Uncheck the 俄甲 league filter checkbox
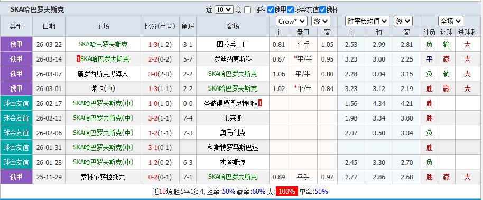The width and height of the screenshot is (483, 200). pyautogui.click(x=271, y=10)
